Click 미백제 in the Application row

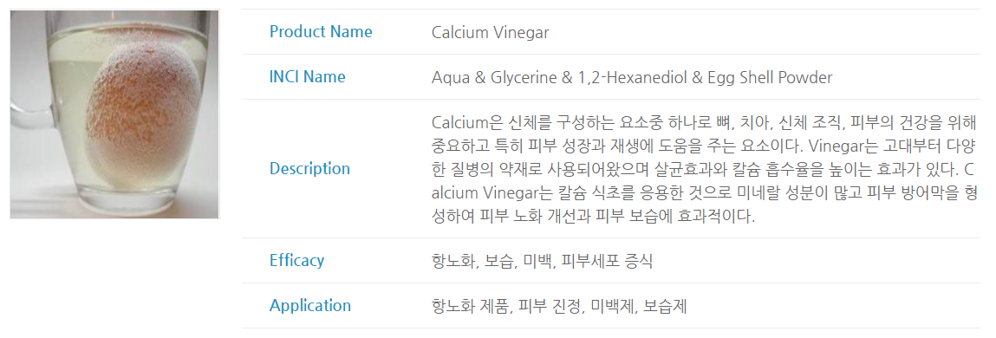[610, 306]
